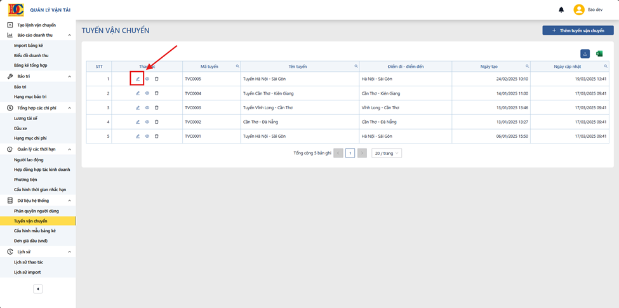This screenshot has width=619, height=308.
Task: Search in Tên tuyến column header
Action: pyautogui.click(x=356, y=66)
